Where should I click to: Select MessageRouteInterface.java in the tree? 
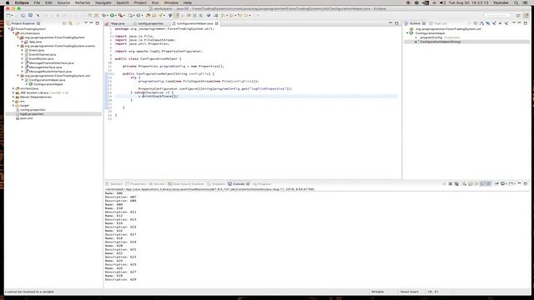point(50,72)
